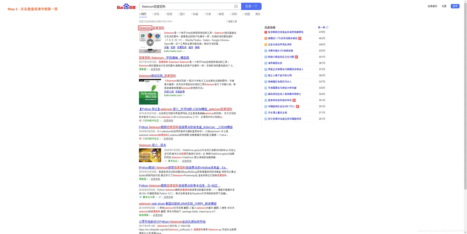
Task: Open 百度百科:Selenium - 梦回潇湘 - 博客园 result
Action: tap(164, 58)
